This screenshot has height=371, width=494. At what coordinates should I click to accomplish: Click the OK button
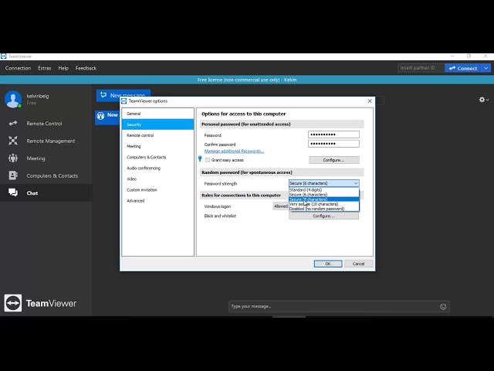(327, 264)
